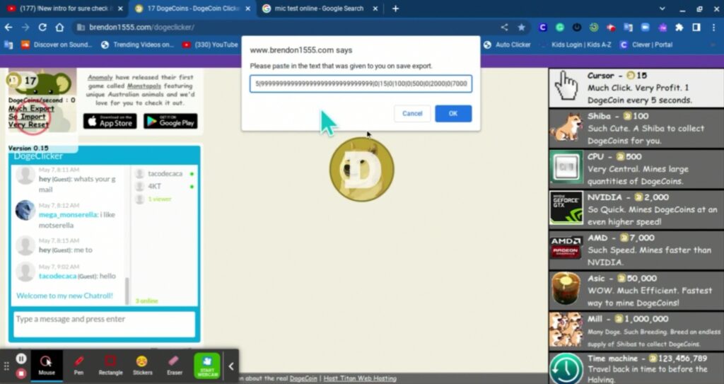Click the chat messages scrollbar

tap(128, 290)
